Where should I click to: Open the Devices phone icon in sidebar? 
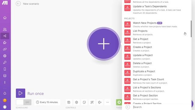pos(5,69)
